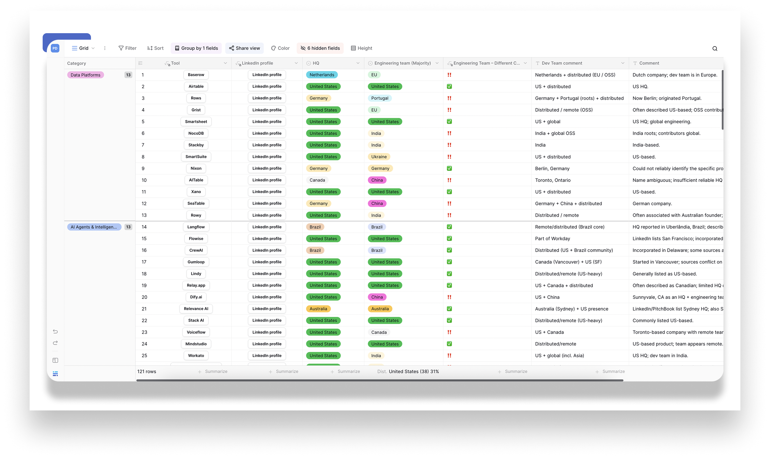Viewport: 770px width, 459px height.
Task: Open the row Height options
Action: tap(362, 48)
